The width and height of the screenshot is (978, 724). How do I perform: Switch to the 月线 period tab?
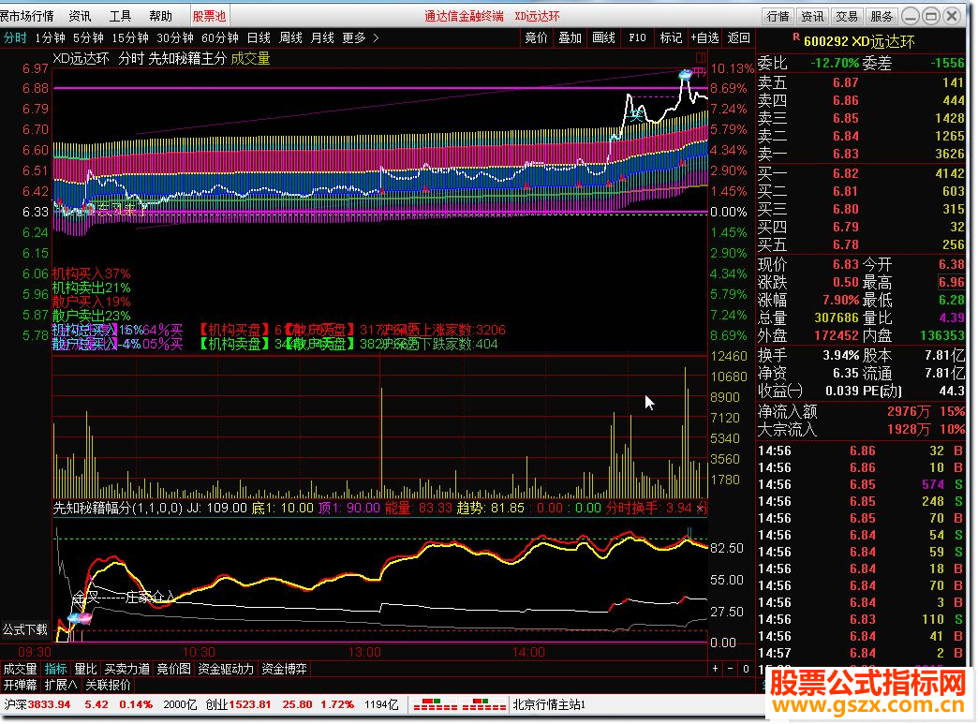[322, 38]
